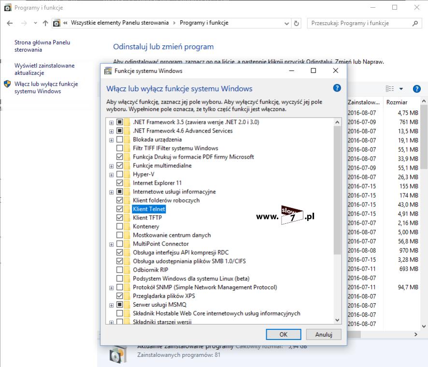Uncheck Przeglądarka plików XPS checkbox
Screen dimensions: 428x367
[x=119, y=296]
